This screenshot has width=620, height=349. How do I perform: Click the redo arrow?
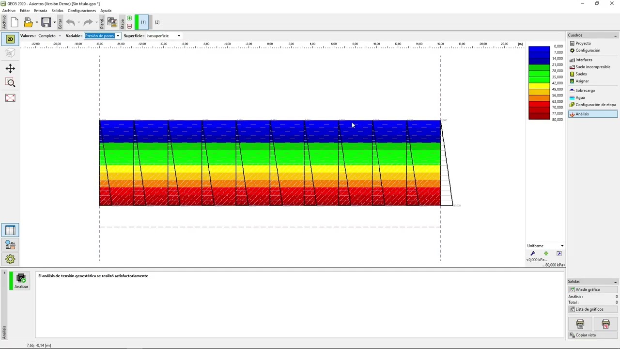pos(88,22)
